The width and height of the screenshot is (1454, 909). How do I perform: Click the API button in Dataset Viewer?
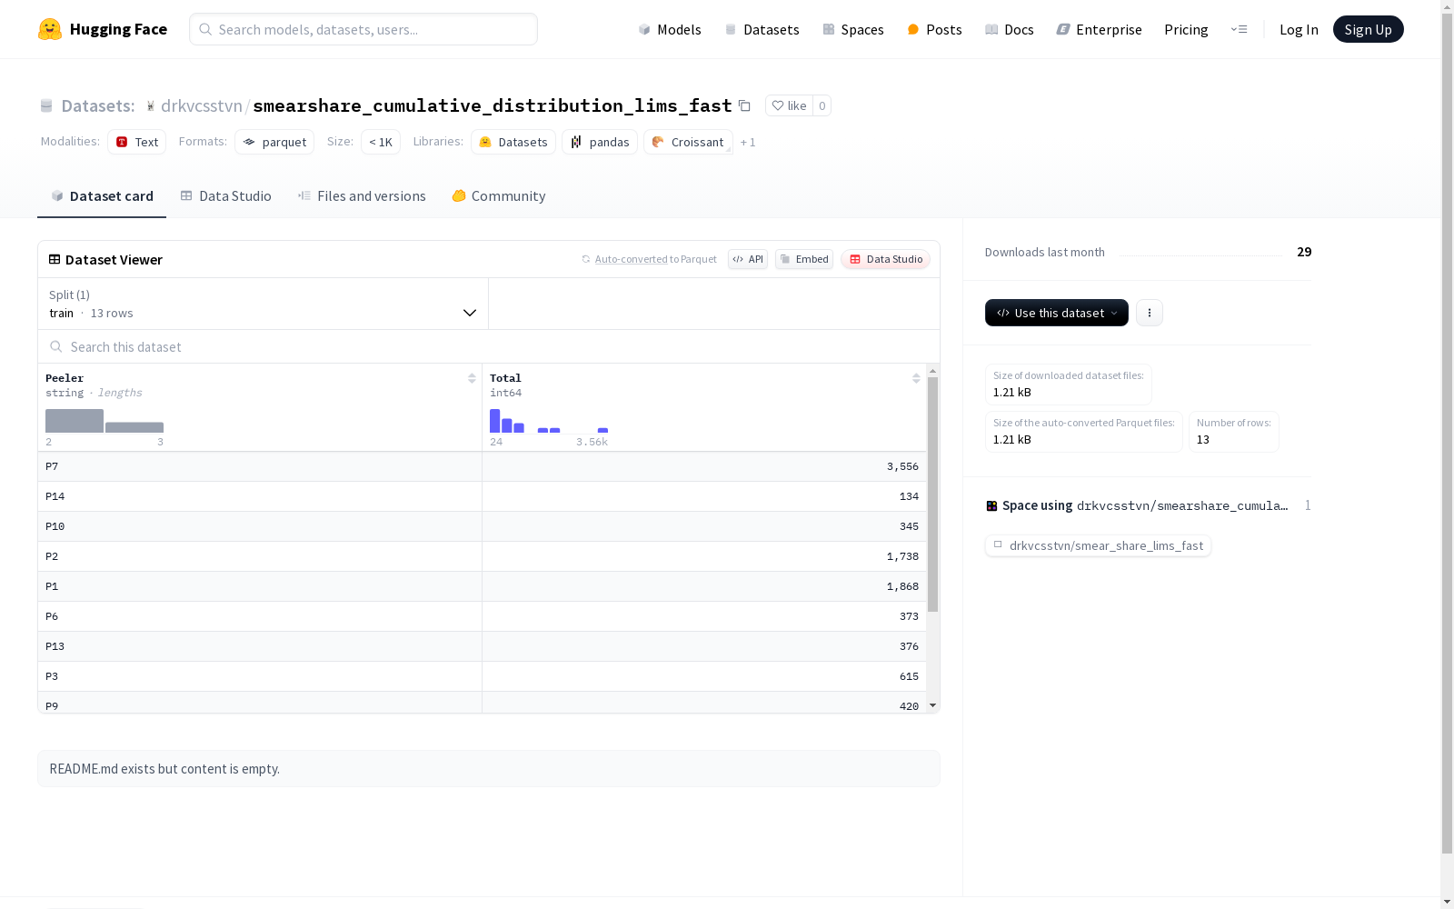748,259
